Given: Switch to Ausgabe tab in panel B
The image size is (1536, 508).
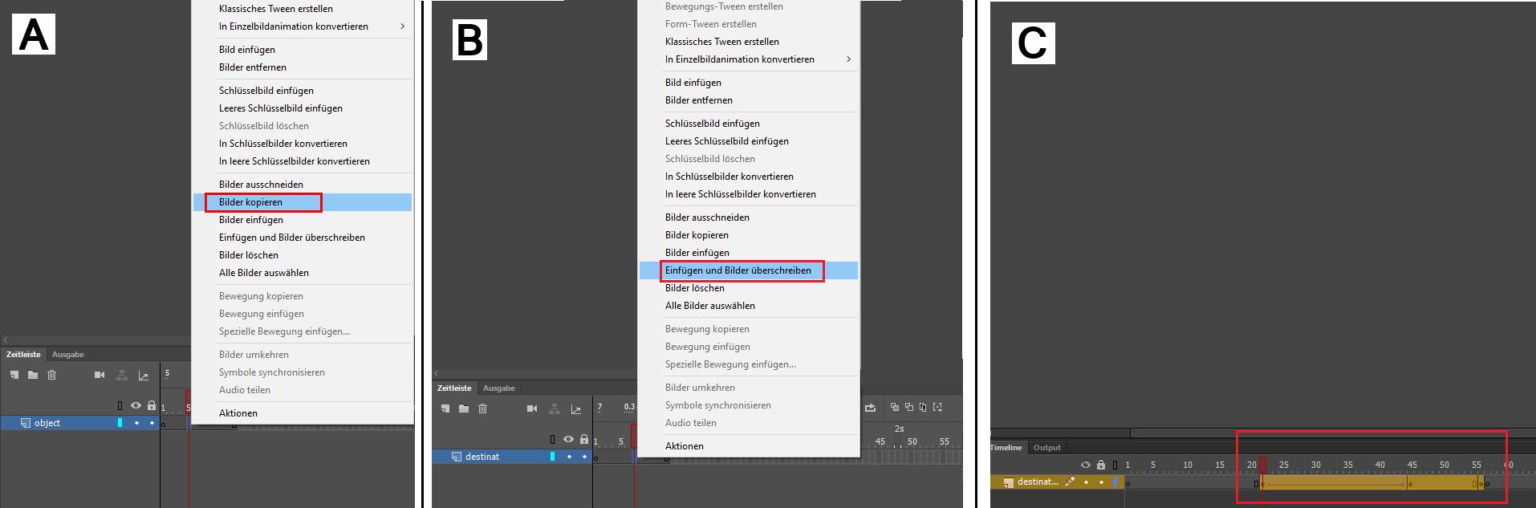Looking at the screenshot, I should click(x=499, y=388).
